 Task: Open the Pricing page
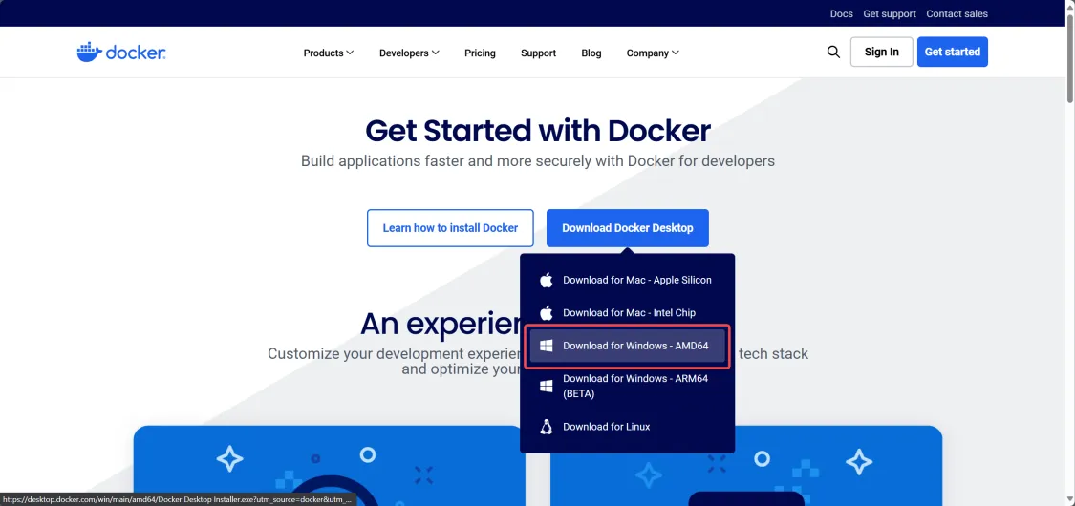480,53
